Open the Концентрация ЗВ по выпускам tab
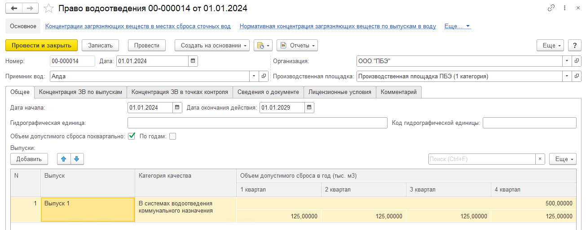Image resolution: width=586 pixels, height=230 pixels. (80, 92)
